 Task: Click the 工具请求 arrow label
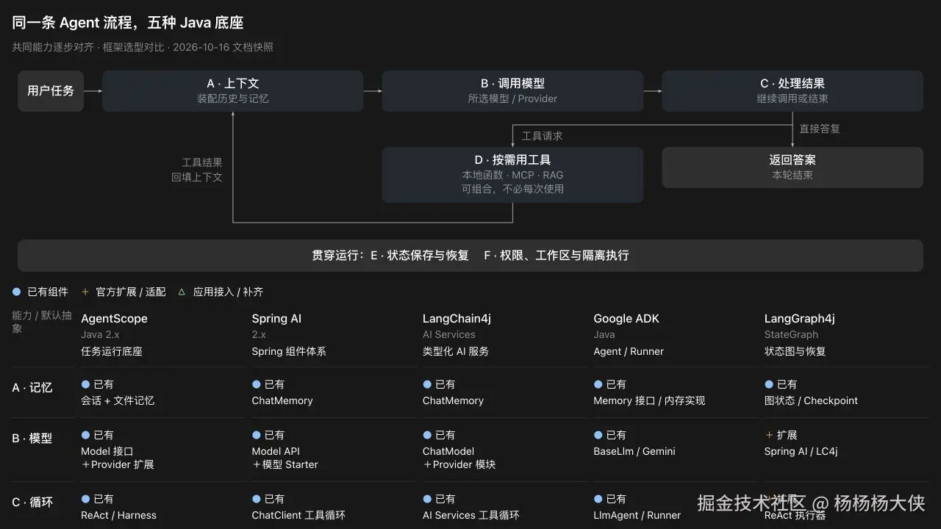coord(543,136)
